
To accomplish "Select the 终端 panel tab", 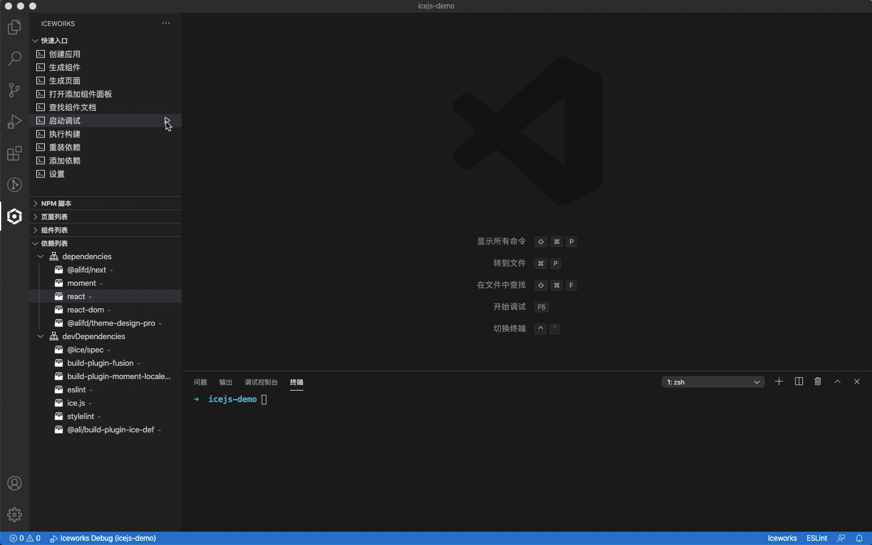I will [297, 382].
